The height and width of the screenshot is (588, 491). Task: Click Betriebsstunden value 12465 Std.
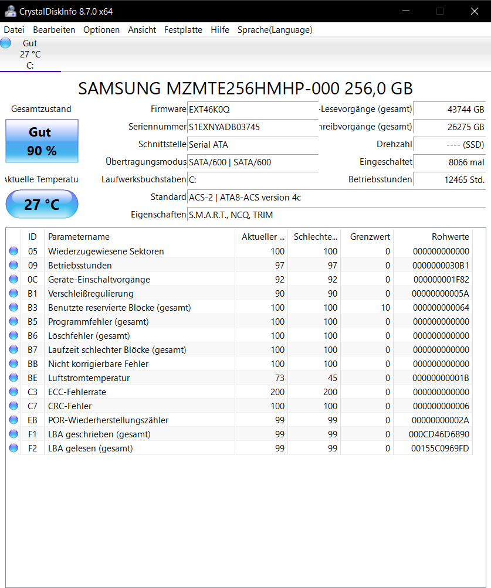tap(449, 179)
